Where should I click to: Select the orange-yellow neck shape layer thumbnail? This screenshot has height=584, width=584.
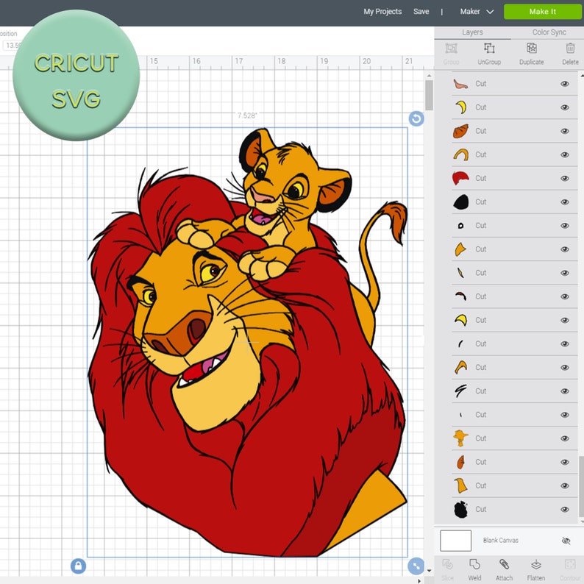[x=460, y=485]
